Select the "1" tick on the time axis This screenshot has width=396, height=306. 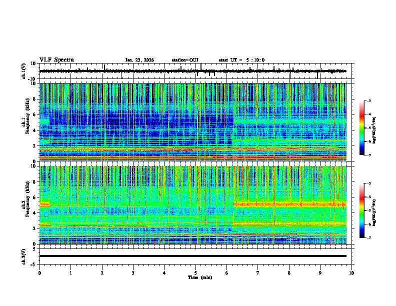click(70, 273)
